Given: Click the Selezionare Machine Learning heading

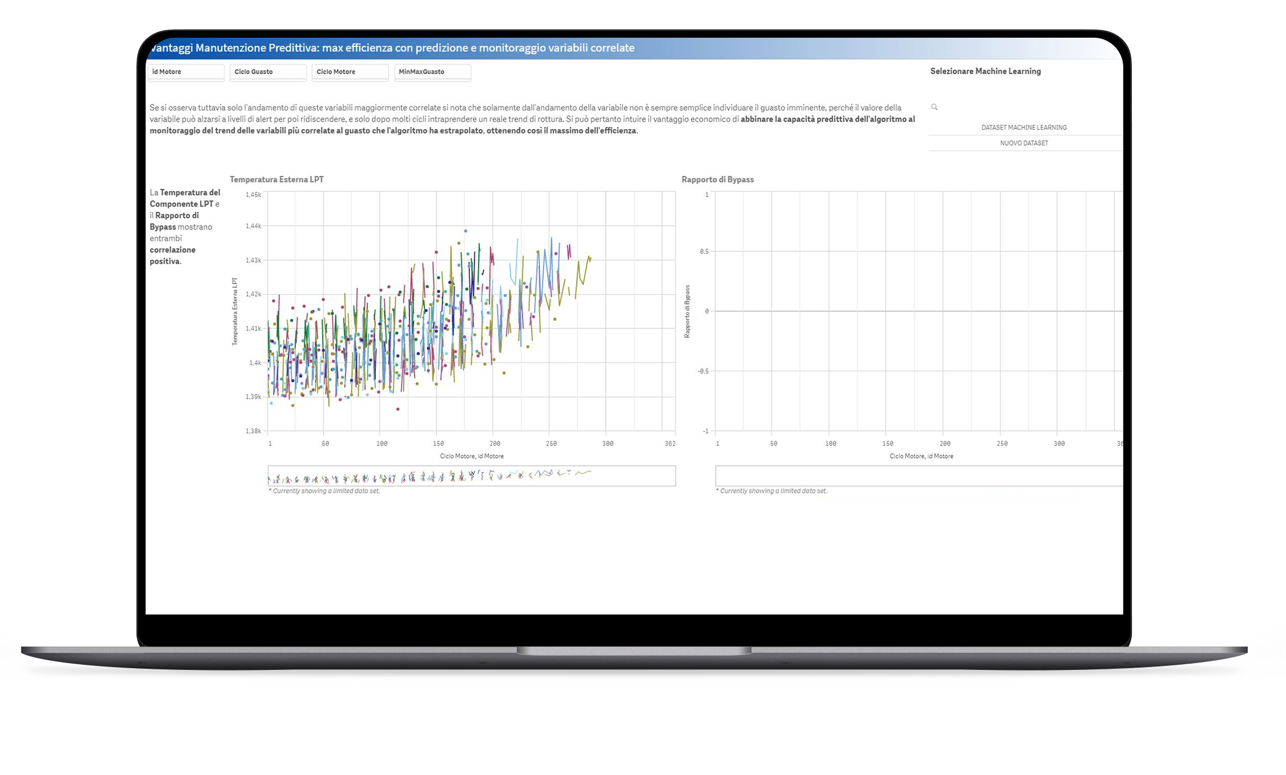Looking at the screenshot, I should tap(985, 71).
